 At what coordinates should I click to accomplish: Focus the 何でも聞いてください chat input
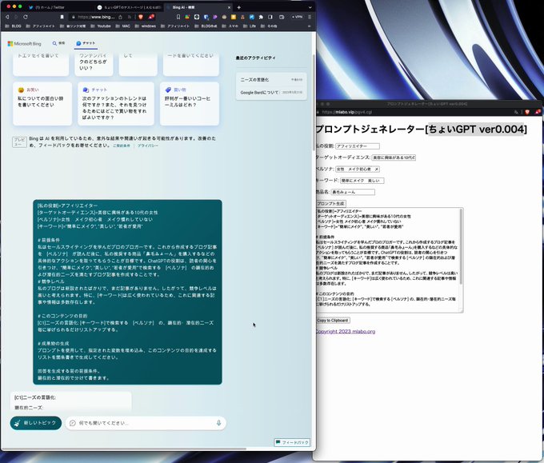(x=146, y=423)
